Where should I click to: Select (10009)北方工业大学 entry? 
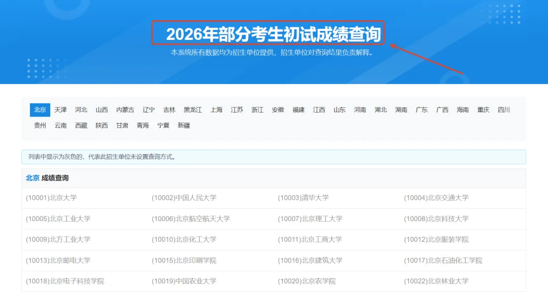(x=58, y=240)
